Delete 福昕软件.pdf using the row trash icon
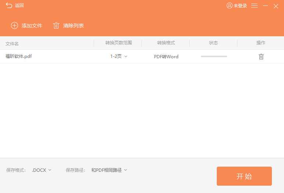284x193 pixels. tap(261, 56)
